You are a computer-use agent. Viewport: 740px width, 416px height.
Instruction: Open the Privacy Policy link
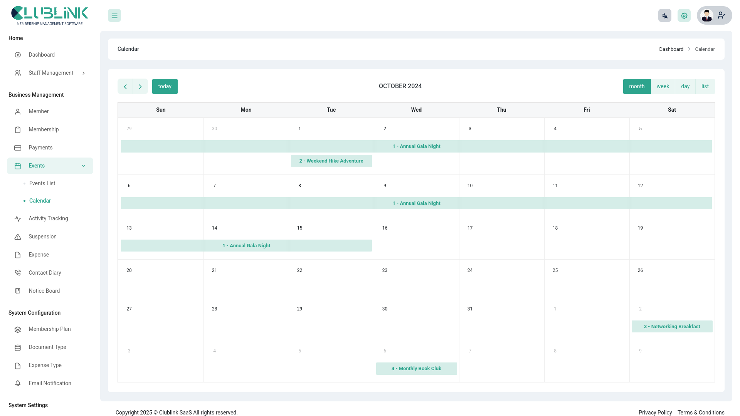[x=655, y=412]
